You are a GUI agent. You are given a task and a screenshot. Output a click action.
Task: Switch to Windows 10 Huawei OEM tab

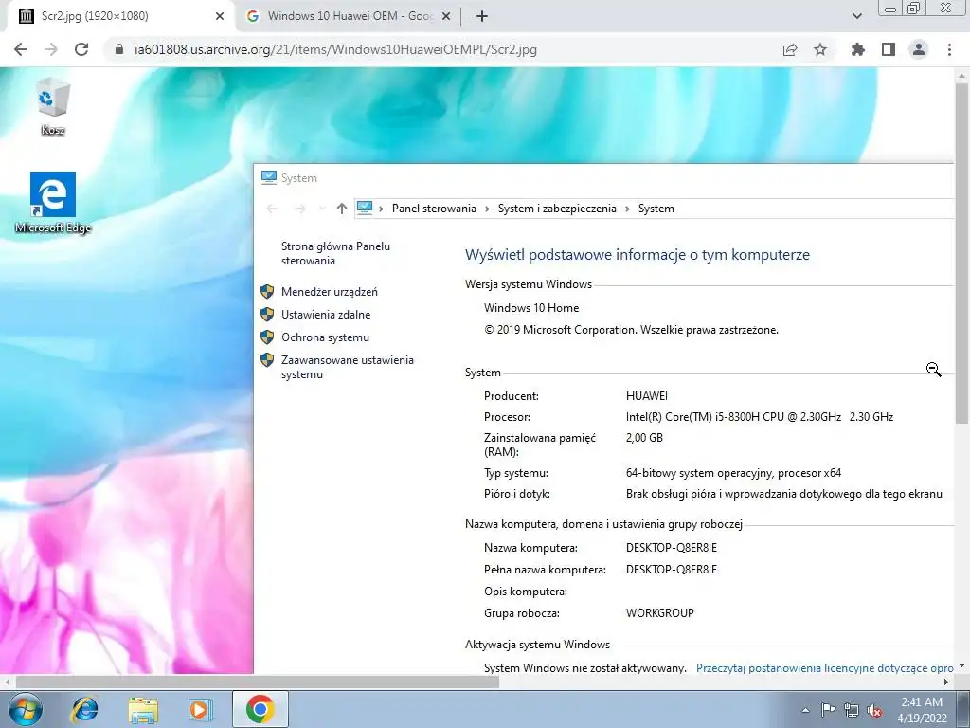click(x=349, y=17)
